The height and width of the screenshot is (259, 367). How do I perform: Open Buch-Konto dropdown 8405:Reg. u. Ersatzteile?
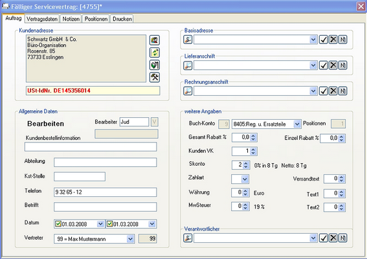297,124
